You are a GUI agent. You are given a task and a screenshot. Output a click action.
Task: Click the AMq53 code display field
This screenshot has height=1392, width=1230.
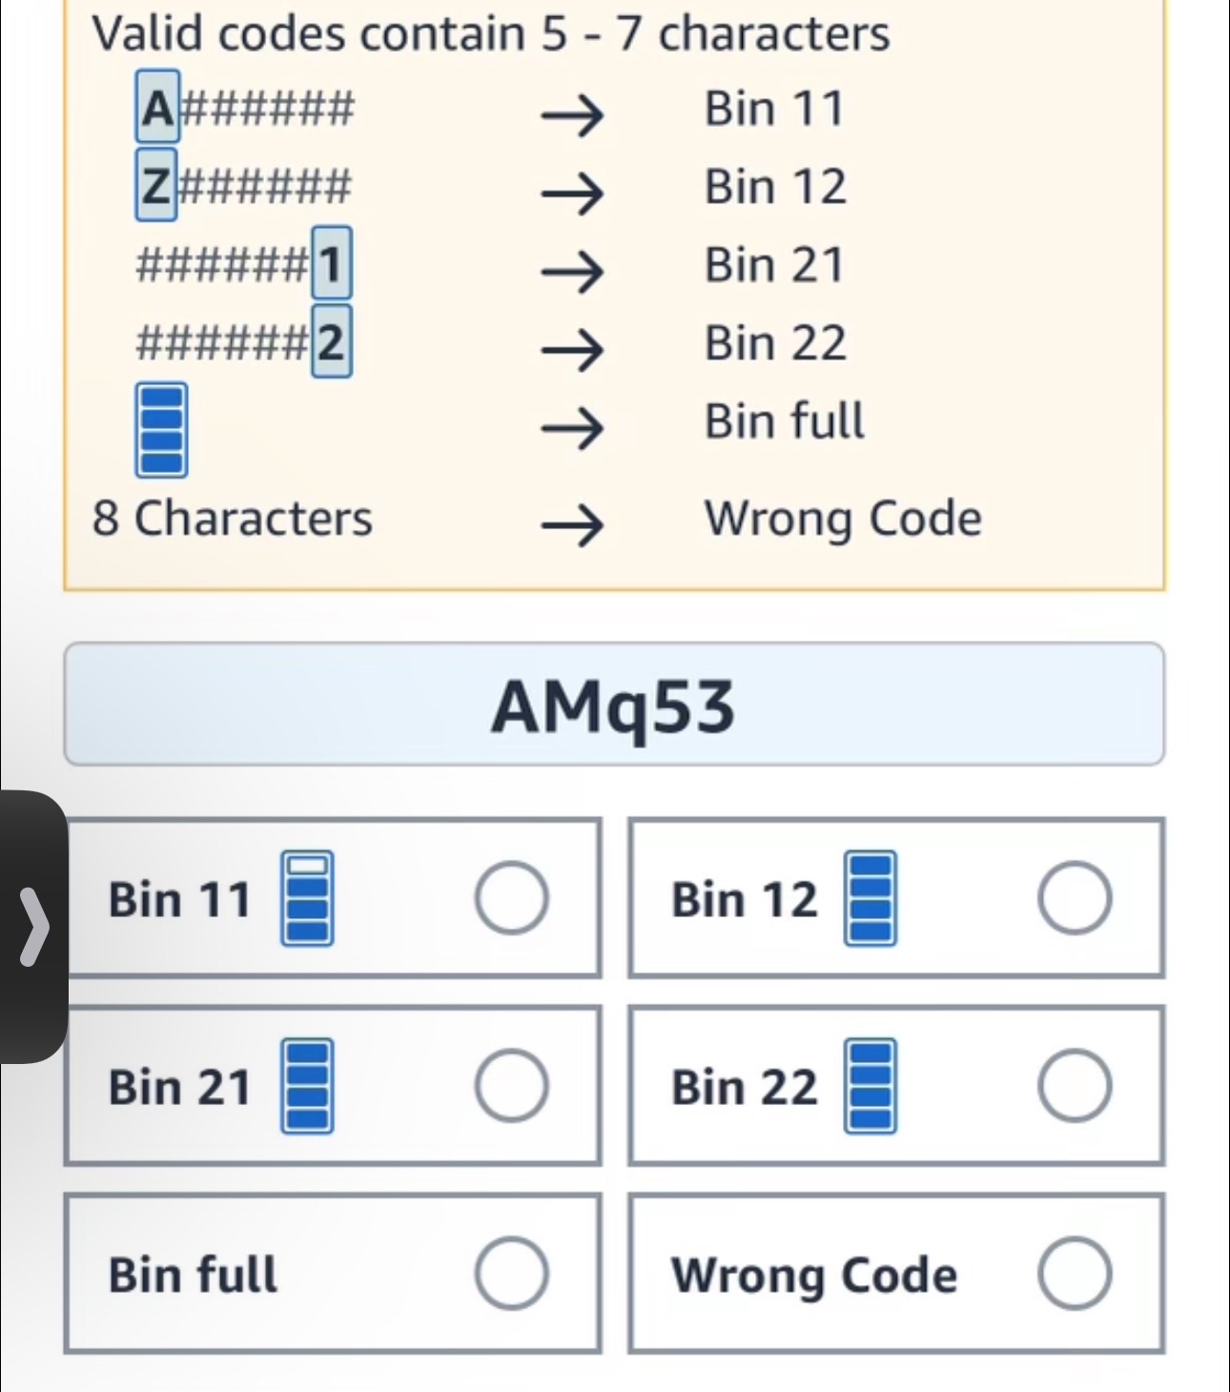pyautogui.click(x=614, y=705)
